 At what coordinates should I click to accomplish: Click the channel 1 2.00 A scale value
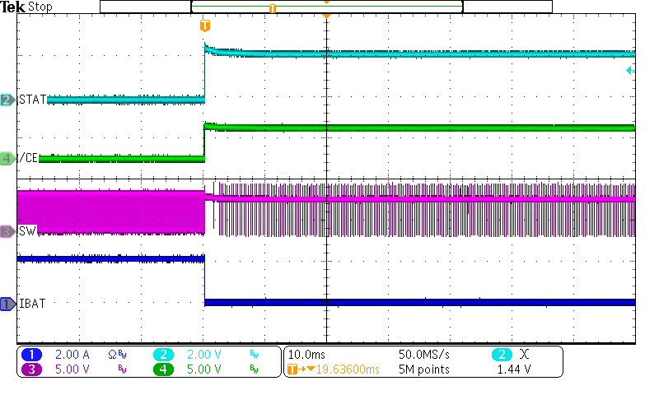pyautogui.click(x=72, y=354)
